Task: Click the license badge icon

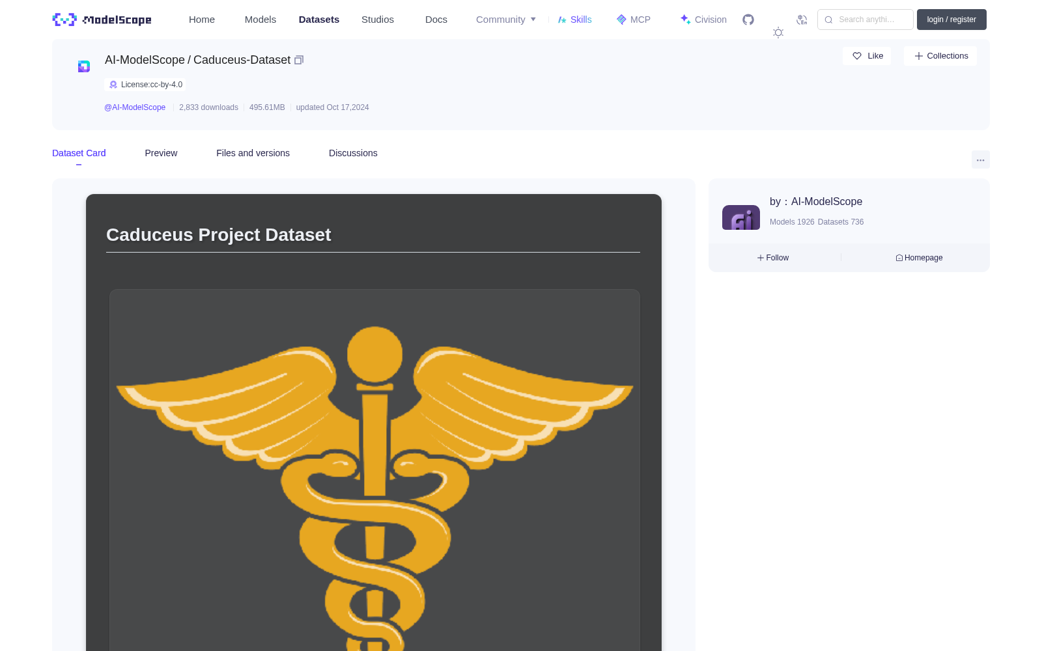Action: click(113, 85)
